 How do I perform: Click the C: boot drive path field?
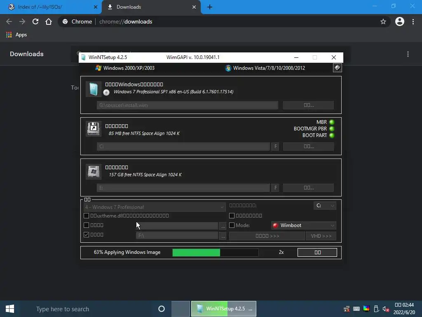pos(183,147)
